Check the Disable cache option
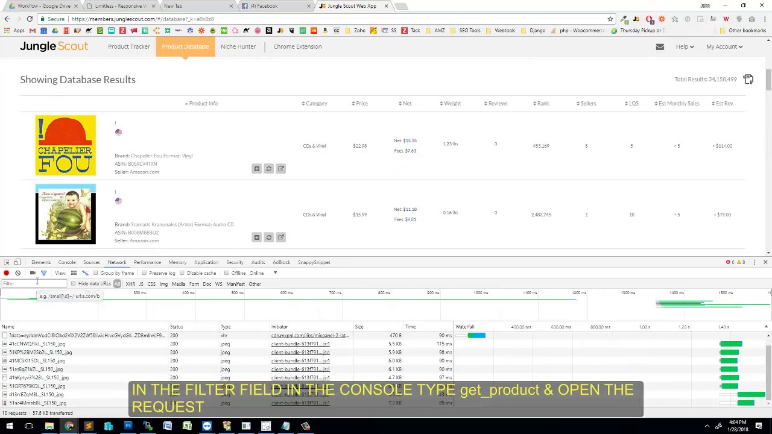The width and height of the screenshot is (772, 434). click(182, 273)
